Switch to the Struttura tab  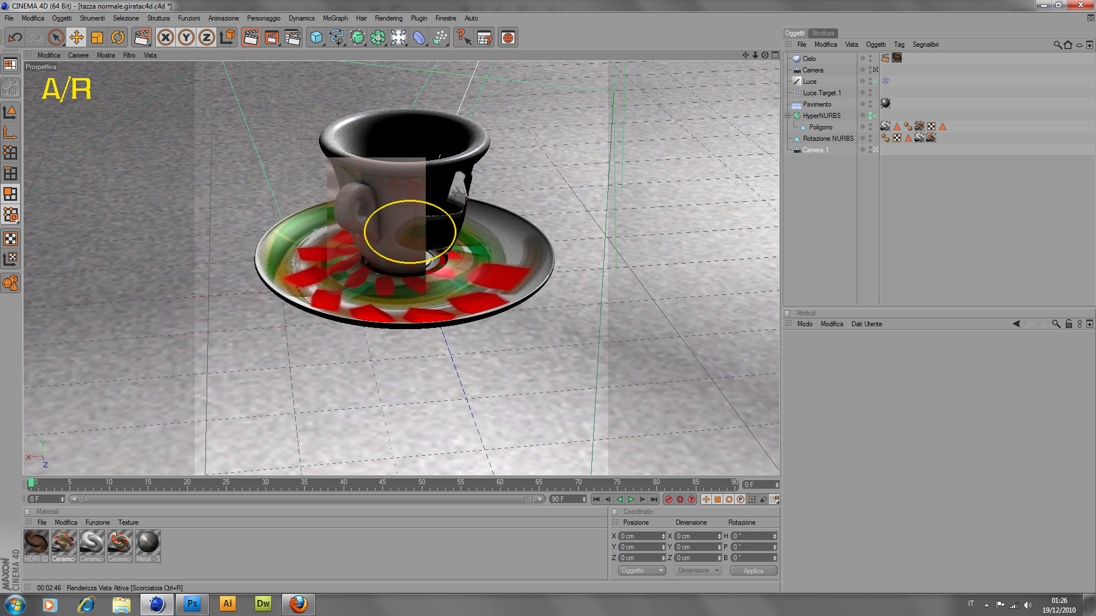point(823,33)
